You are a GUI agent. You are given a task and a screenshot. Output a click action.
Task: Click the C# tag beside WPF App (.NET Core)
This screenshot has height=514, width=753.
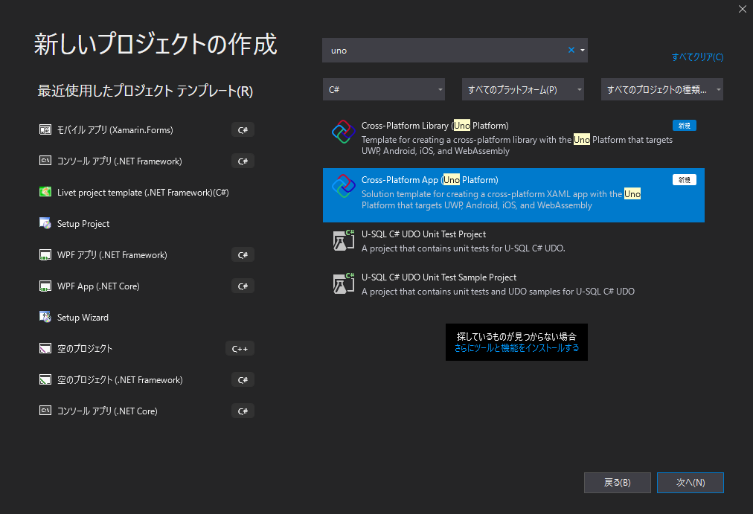coord(243,286)
